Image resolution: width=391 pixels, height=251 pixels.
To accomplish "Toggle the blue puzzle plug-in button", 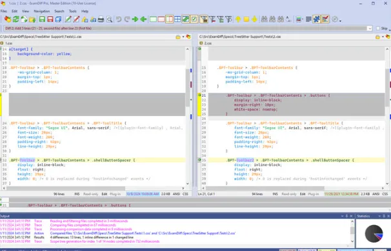I will tap(317, 19).
